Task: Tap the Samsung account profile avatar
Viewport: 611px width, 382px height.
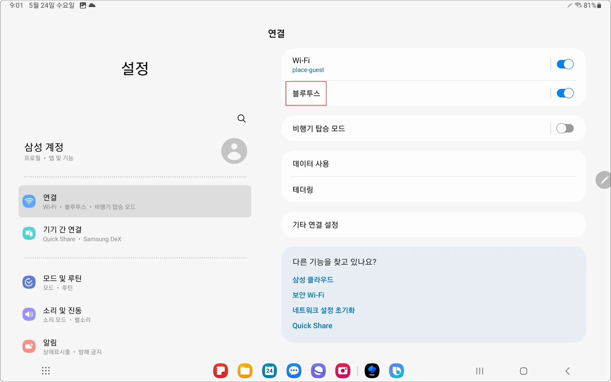Action: pos(234,151)
